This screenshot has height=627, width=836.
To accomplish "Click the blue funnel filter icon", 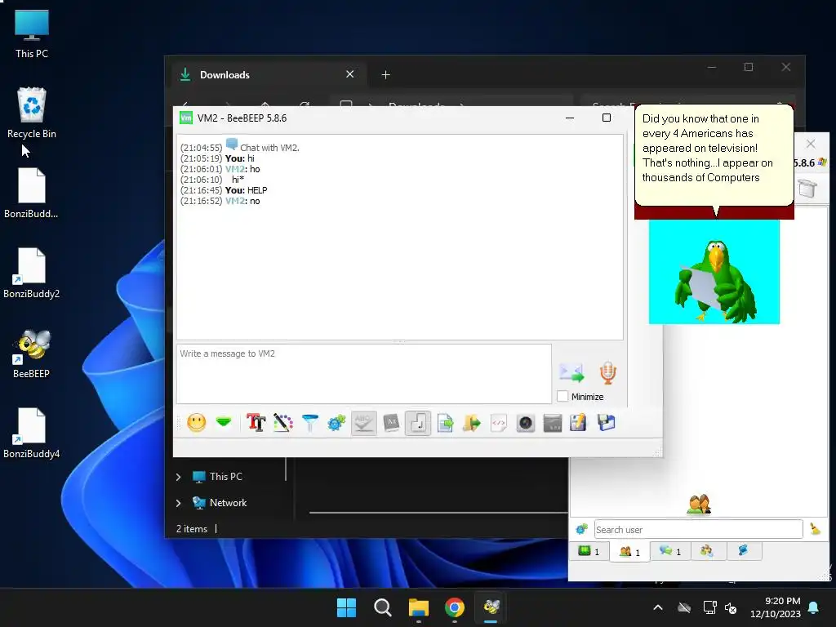I will click(309, 423).
